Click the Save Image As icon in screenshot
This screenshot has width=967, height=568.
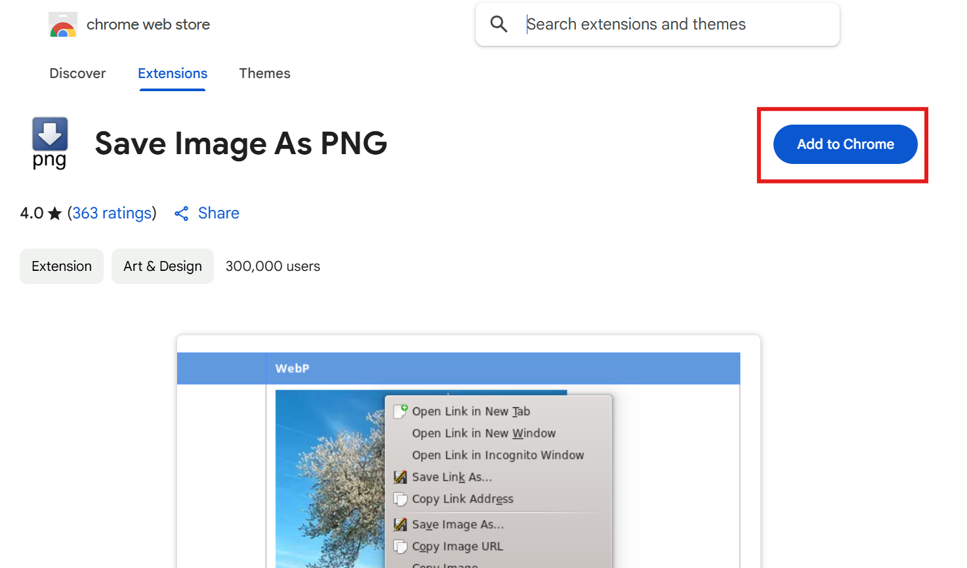[x=400, y=525]
